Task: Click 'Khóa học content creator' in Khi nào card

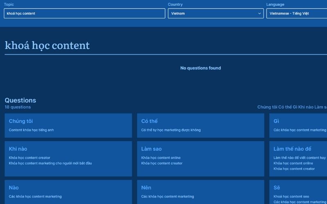Action: tap(29, 157)
